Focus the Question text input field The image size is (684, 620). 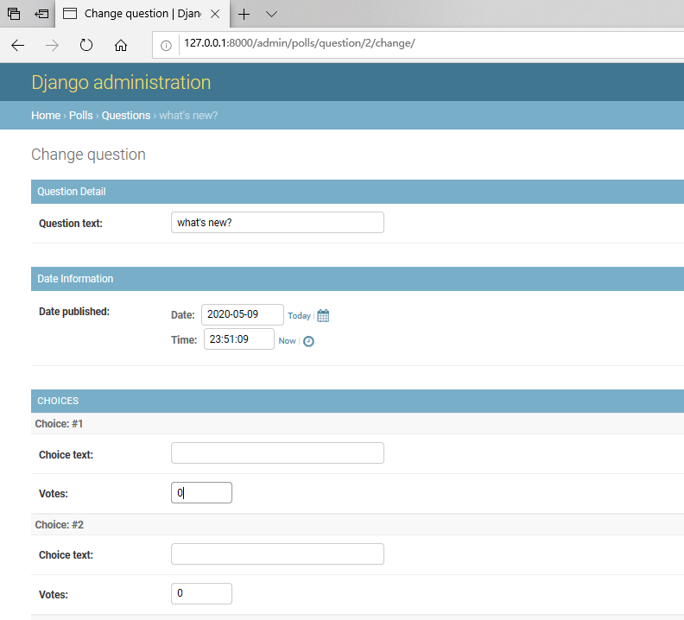277,223
